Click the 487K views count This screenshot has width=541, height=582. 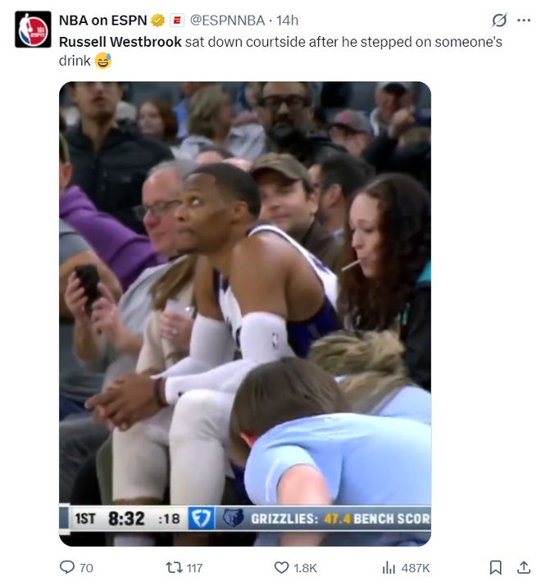point(416,568)
